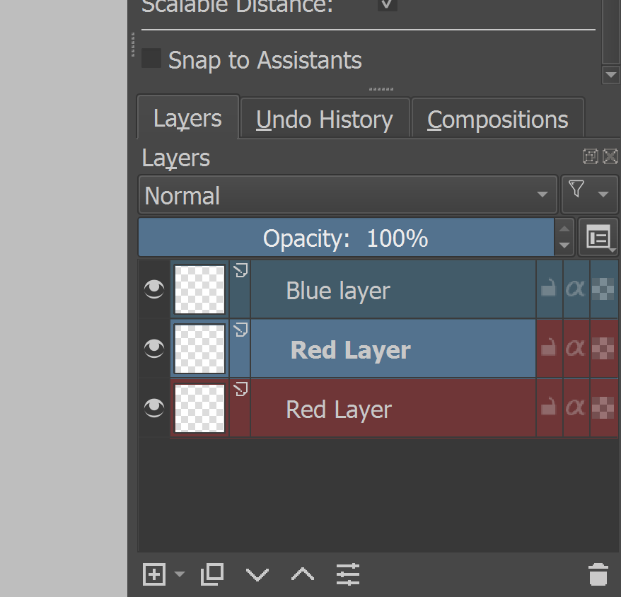
Task: Click the layer Opacity slider
Action: (x=345, y=238)
